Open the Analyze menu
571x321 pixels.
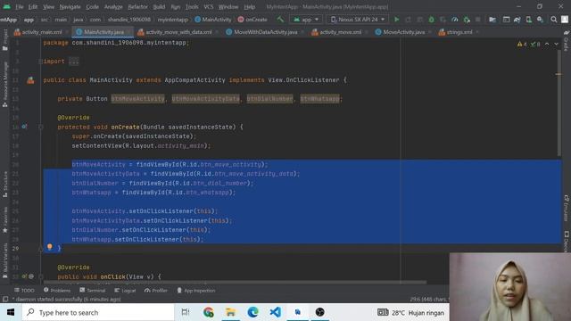[113, 7]
